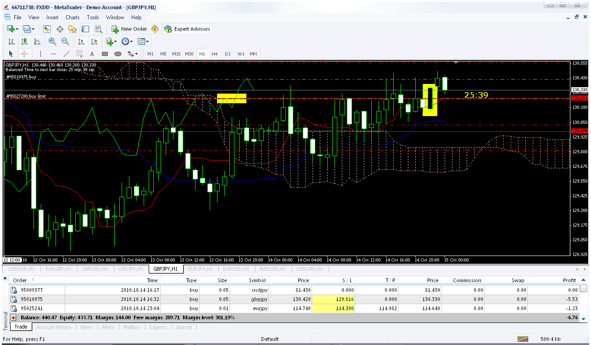Expand the Periods dropdown arrow
This screenshot has height=345, width=591.
pos(132,41)
